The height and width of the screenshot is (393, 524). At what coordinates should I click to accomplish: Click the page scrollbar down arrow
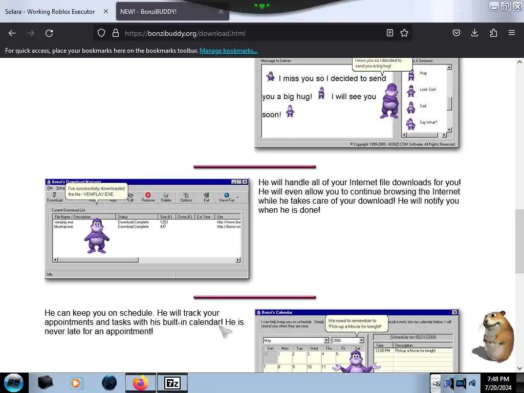point(519,368)
